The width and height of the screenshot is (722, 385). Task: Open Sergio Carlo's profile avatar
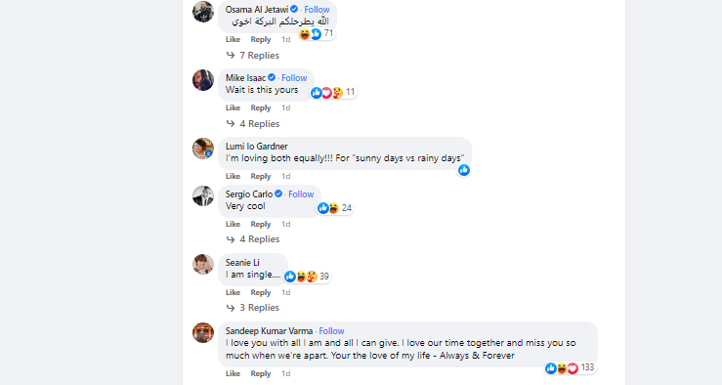coord(203,196)
